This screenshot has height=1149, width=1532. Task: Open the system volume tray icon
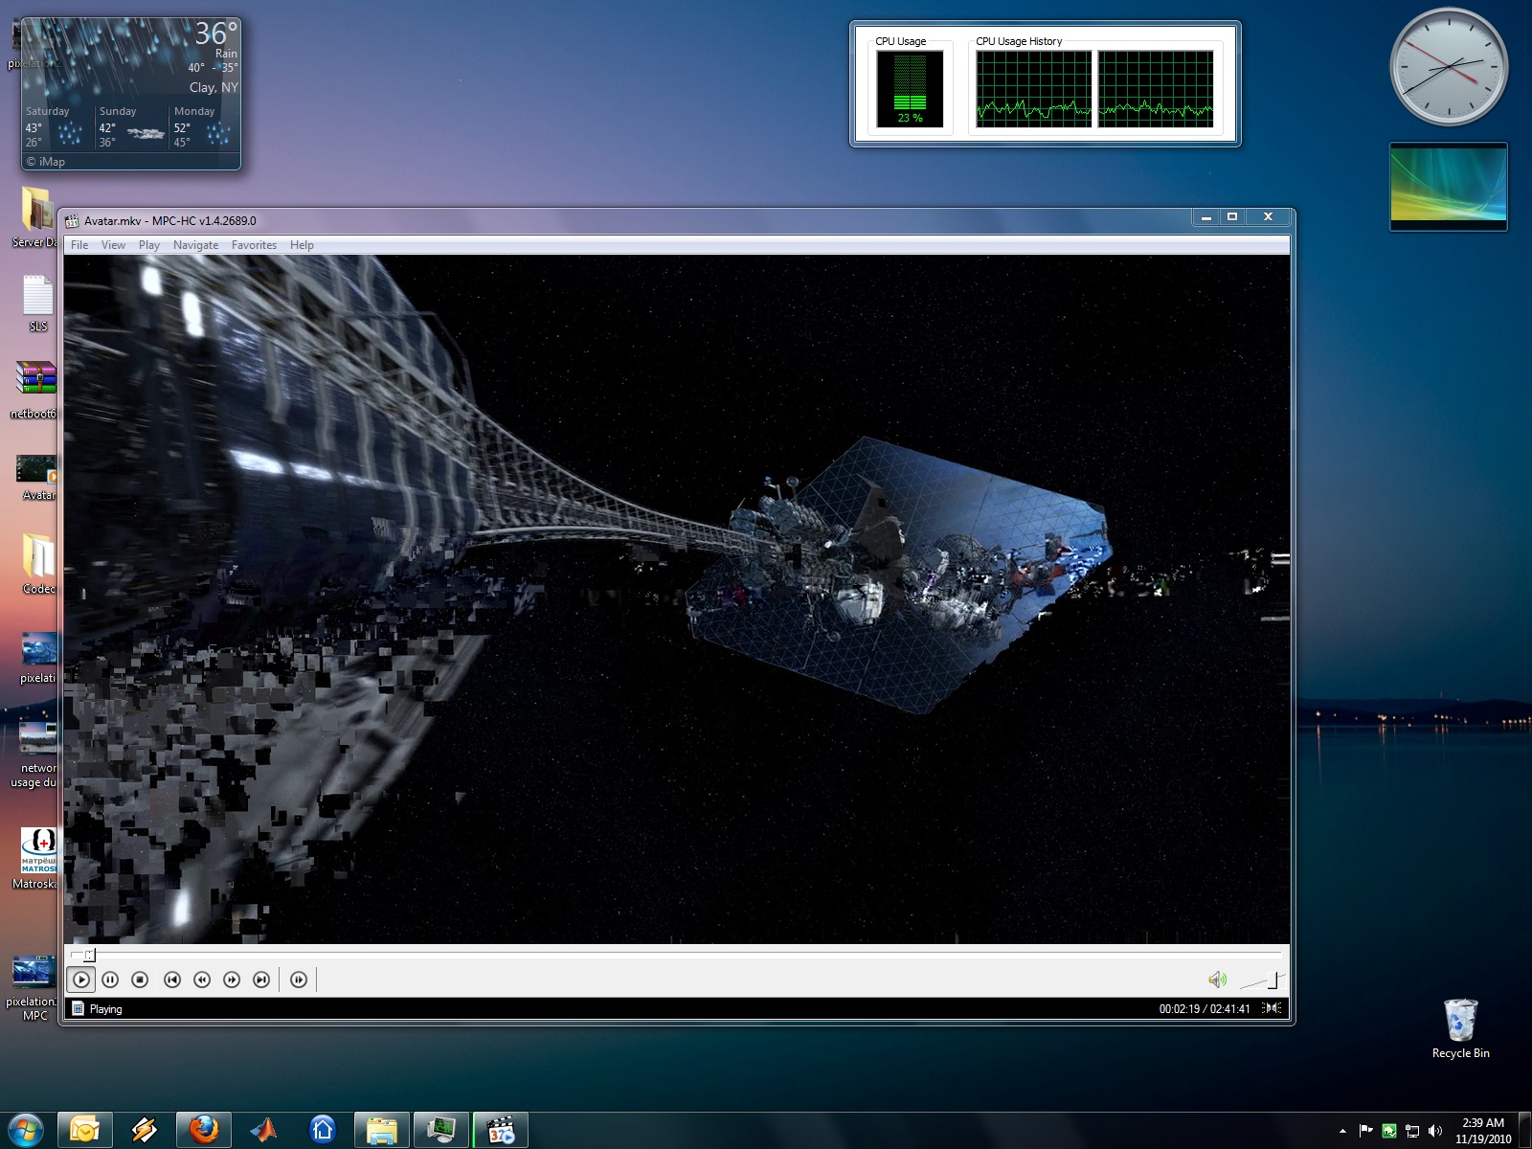1434,1131
